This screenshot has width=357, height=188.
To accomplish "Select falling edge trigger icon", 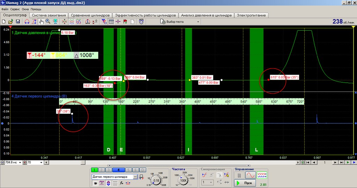I will [x=219, y=175].
